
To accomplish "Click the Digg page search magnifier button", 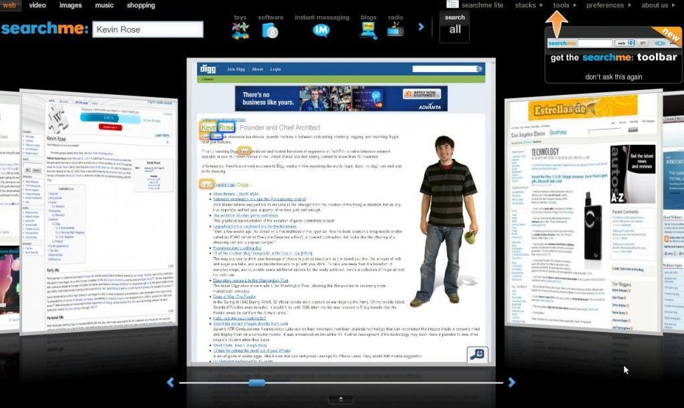I will coord(480,69).
